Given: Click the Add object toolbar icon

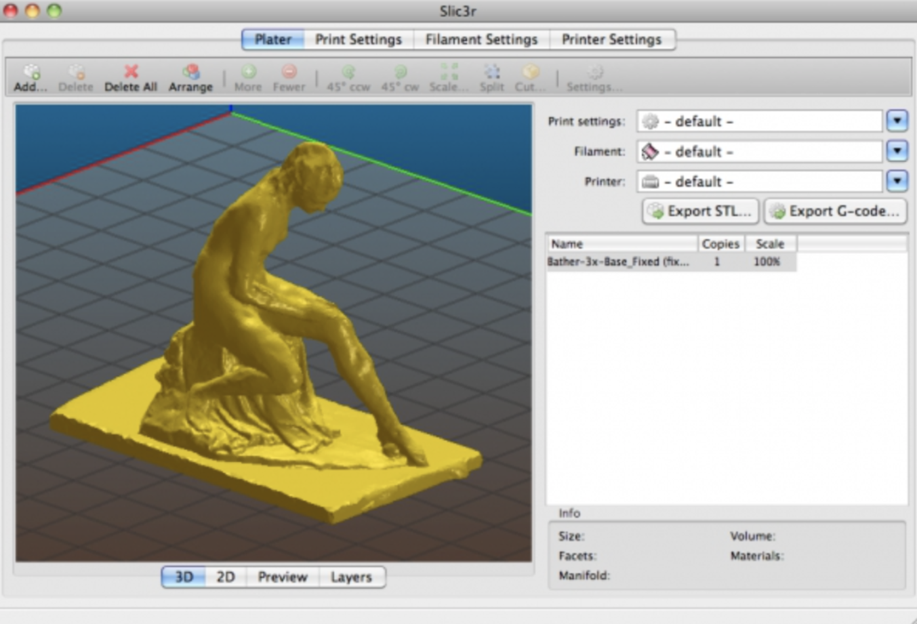Looking at the screenshot, I should 30,72.
